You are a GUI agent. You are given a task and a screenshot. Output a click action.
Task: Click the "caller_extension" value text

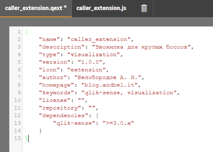point(99,39)
